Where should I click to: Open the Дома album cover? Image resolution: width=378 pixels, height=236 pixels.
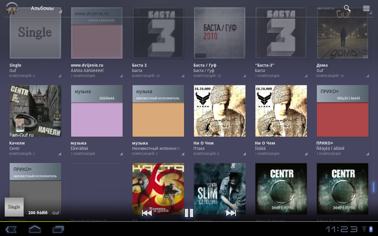coord(342,33)
